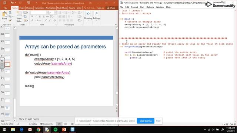Screen dimensions: 237x133
Task: Switch to Slide Sorter view
Action: [x=66, y=124]
